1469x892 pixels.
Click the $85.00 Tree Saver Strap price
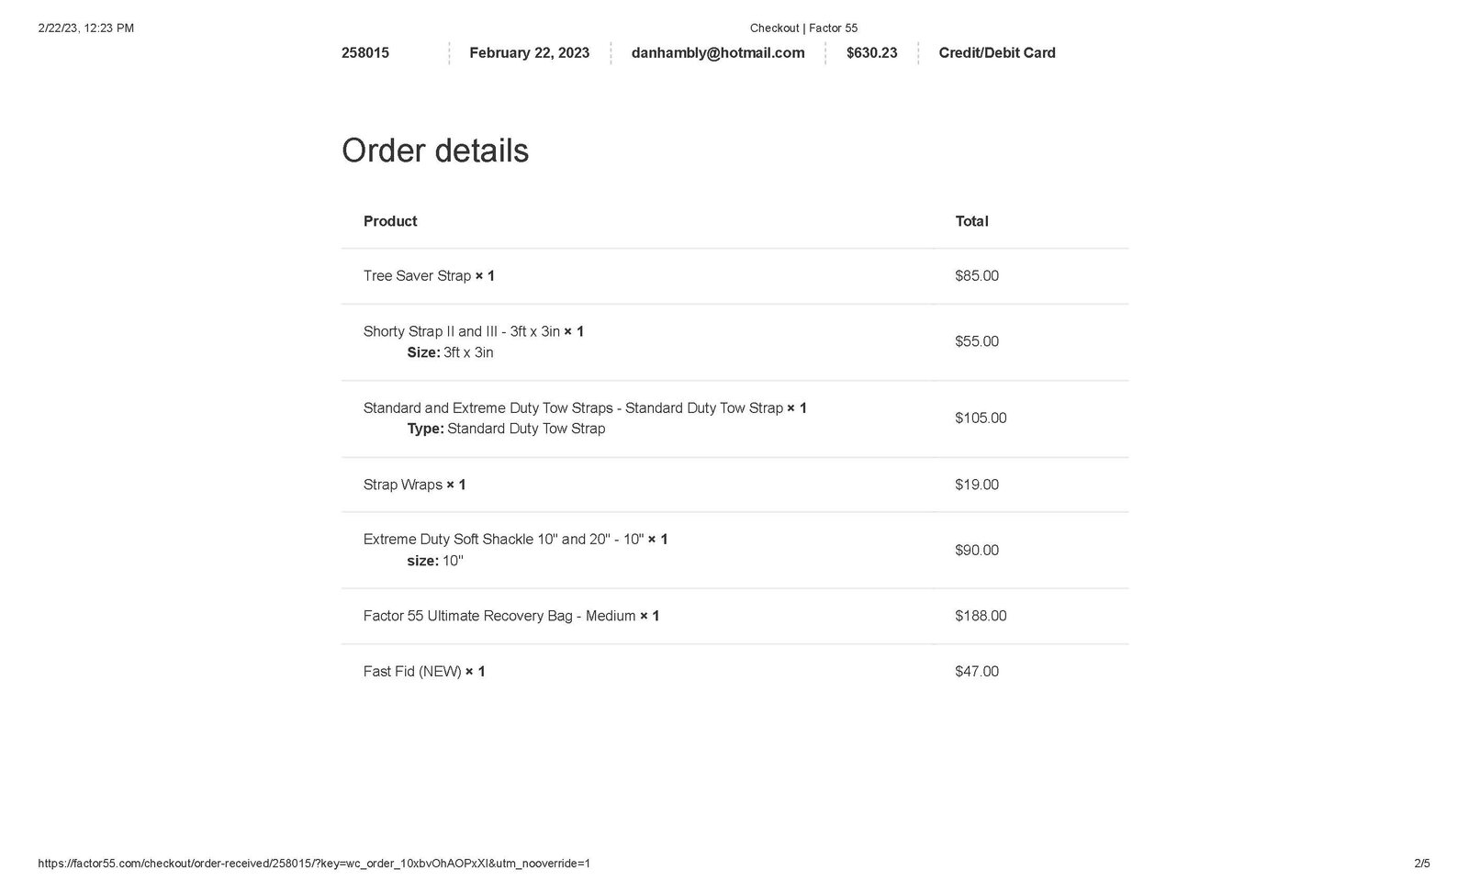coord(977,276)
